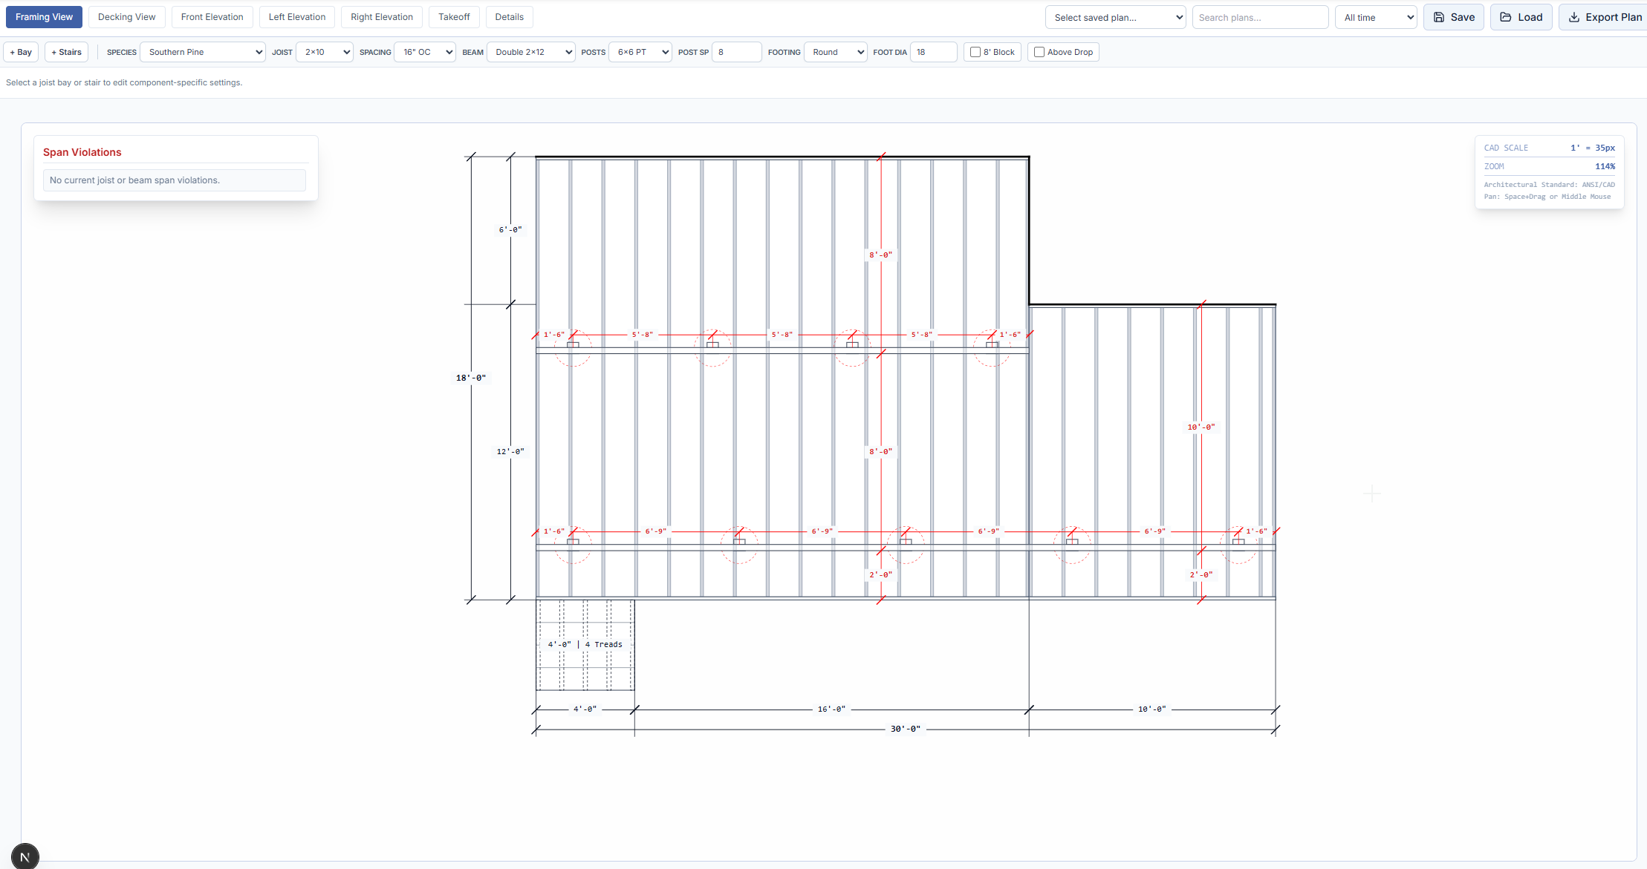Click the + Bay button
This screenshot has height=869, width=1647.
click(x=21, y=52)
